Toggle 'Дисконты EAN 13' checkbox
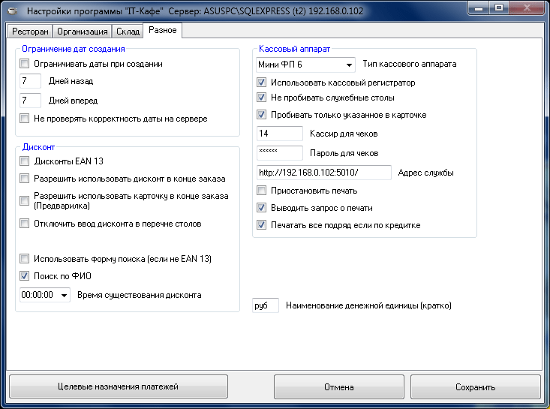The image size is (550, 409). tap(25, 161)
